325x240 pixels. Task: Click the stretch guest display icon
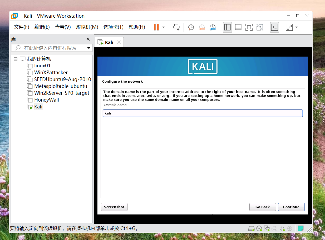pos(289,27)
